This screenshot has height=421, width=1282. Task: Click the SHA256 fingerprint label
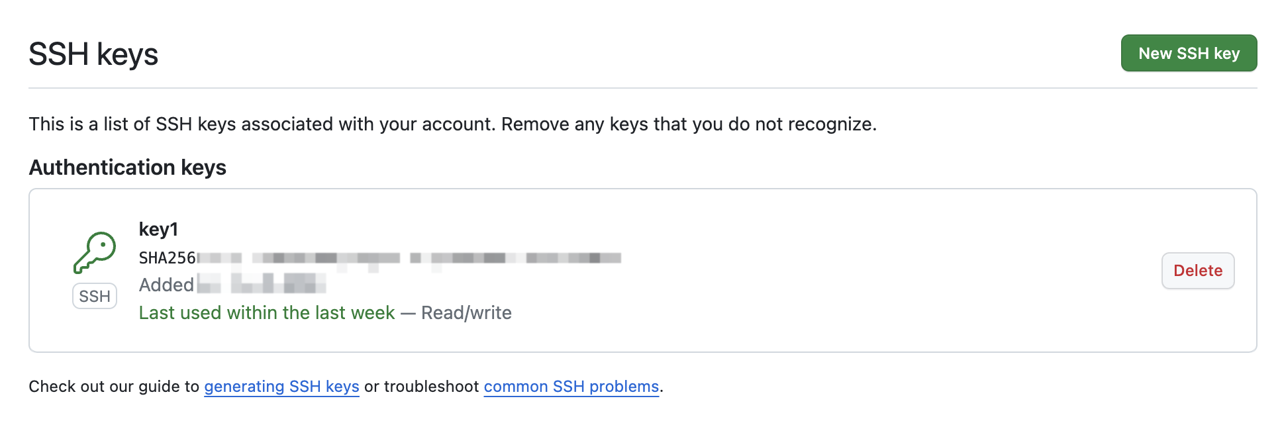[167, 258]
